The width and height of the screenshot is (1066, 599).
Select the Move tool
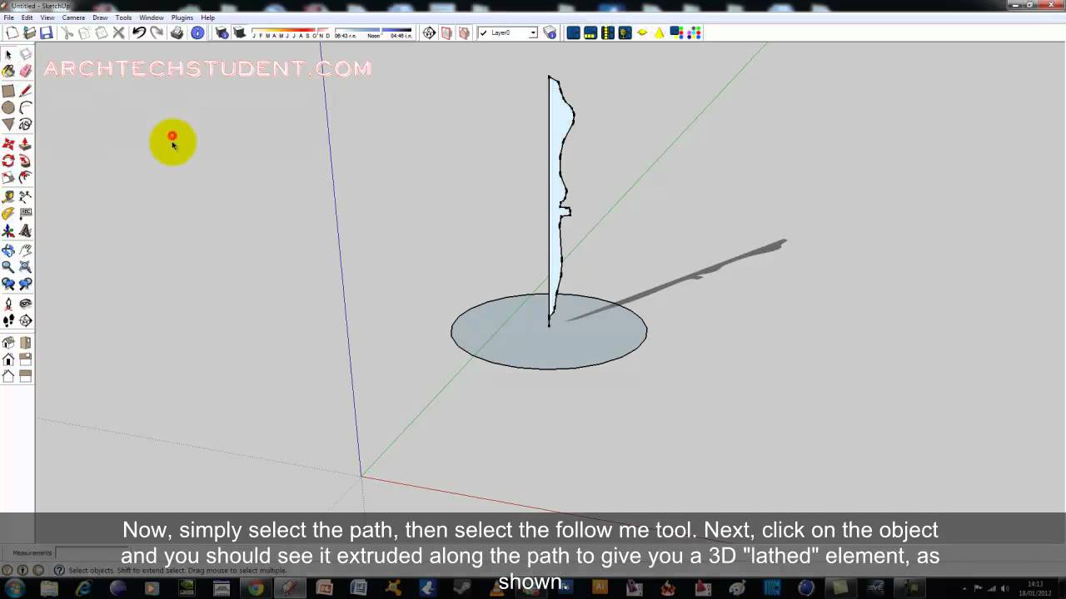8,144
